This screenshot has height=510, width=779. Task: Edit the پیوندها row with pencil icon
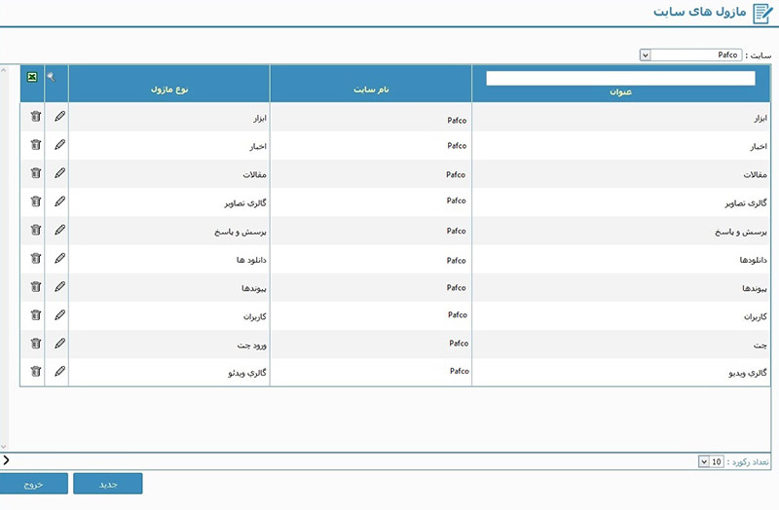[x=60, y=286]
